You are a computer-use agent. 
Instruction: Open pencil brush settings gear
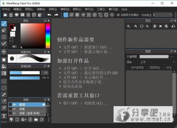[x=44, y=105]
